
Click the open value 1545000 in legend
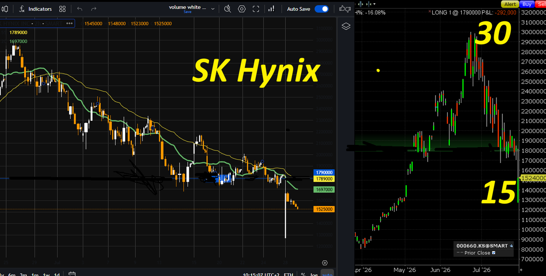94,23
